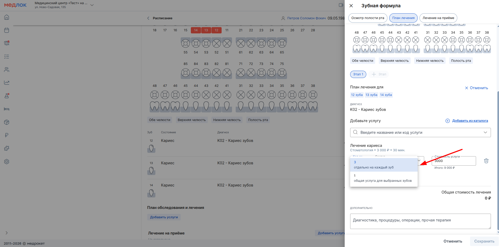
Task: Delete the Лечение кариеса service with the trash icon
Action: tap(486, 161)
